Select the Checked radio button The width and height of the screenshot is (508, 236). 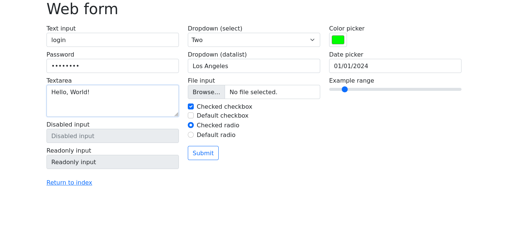(191, 125)
